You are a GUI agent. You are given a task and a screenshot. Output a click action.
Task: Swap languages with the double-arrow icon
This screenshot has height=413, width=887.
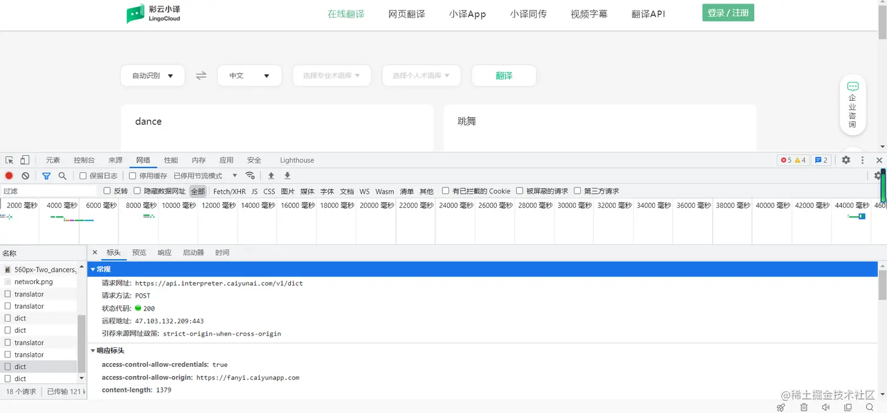coord(201,76)
